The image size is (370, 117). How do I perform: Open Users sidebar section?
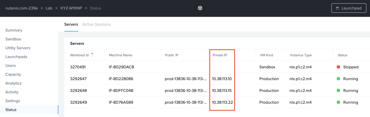(x=11, y=65)
